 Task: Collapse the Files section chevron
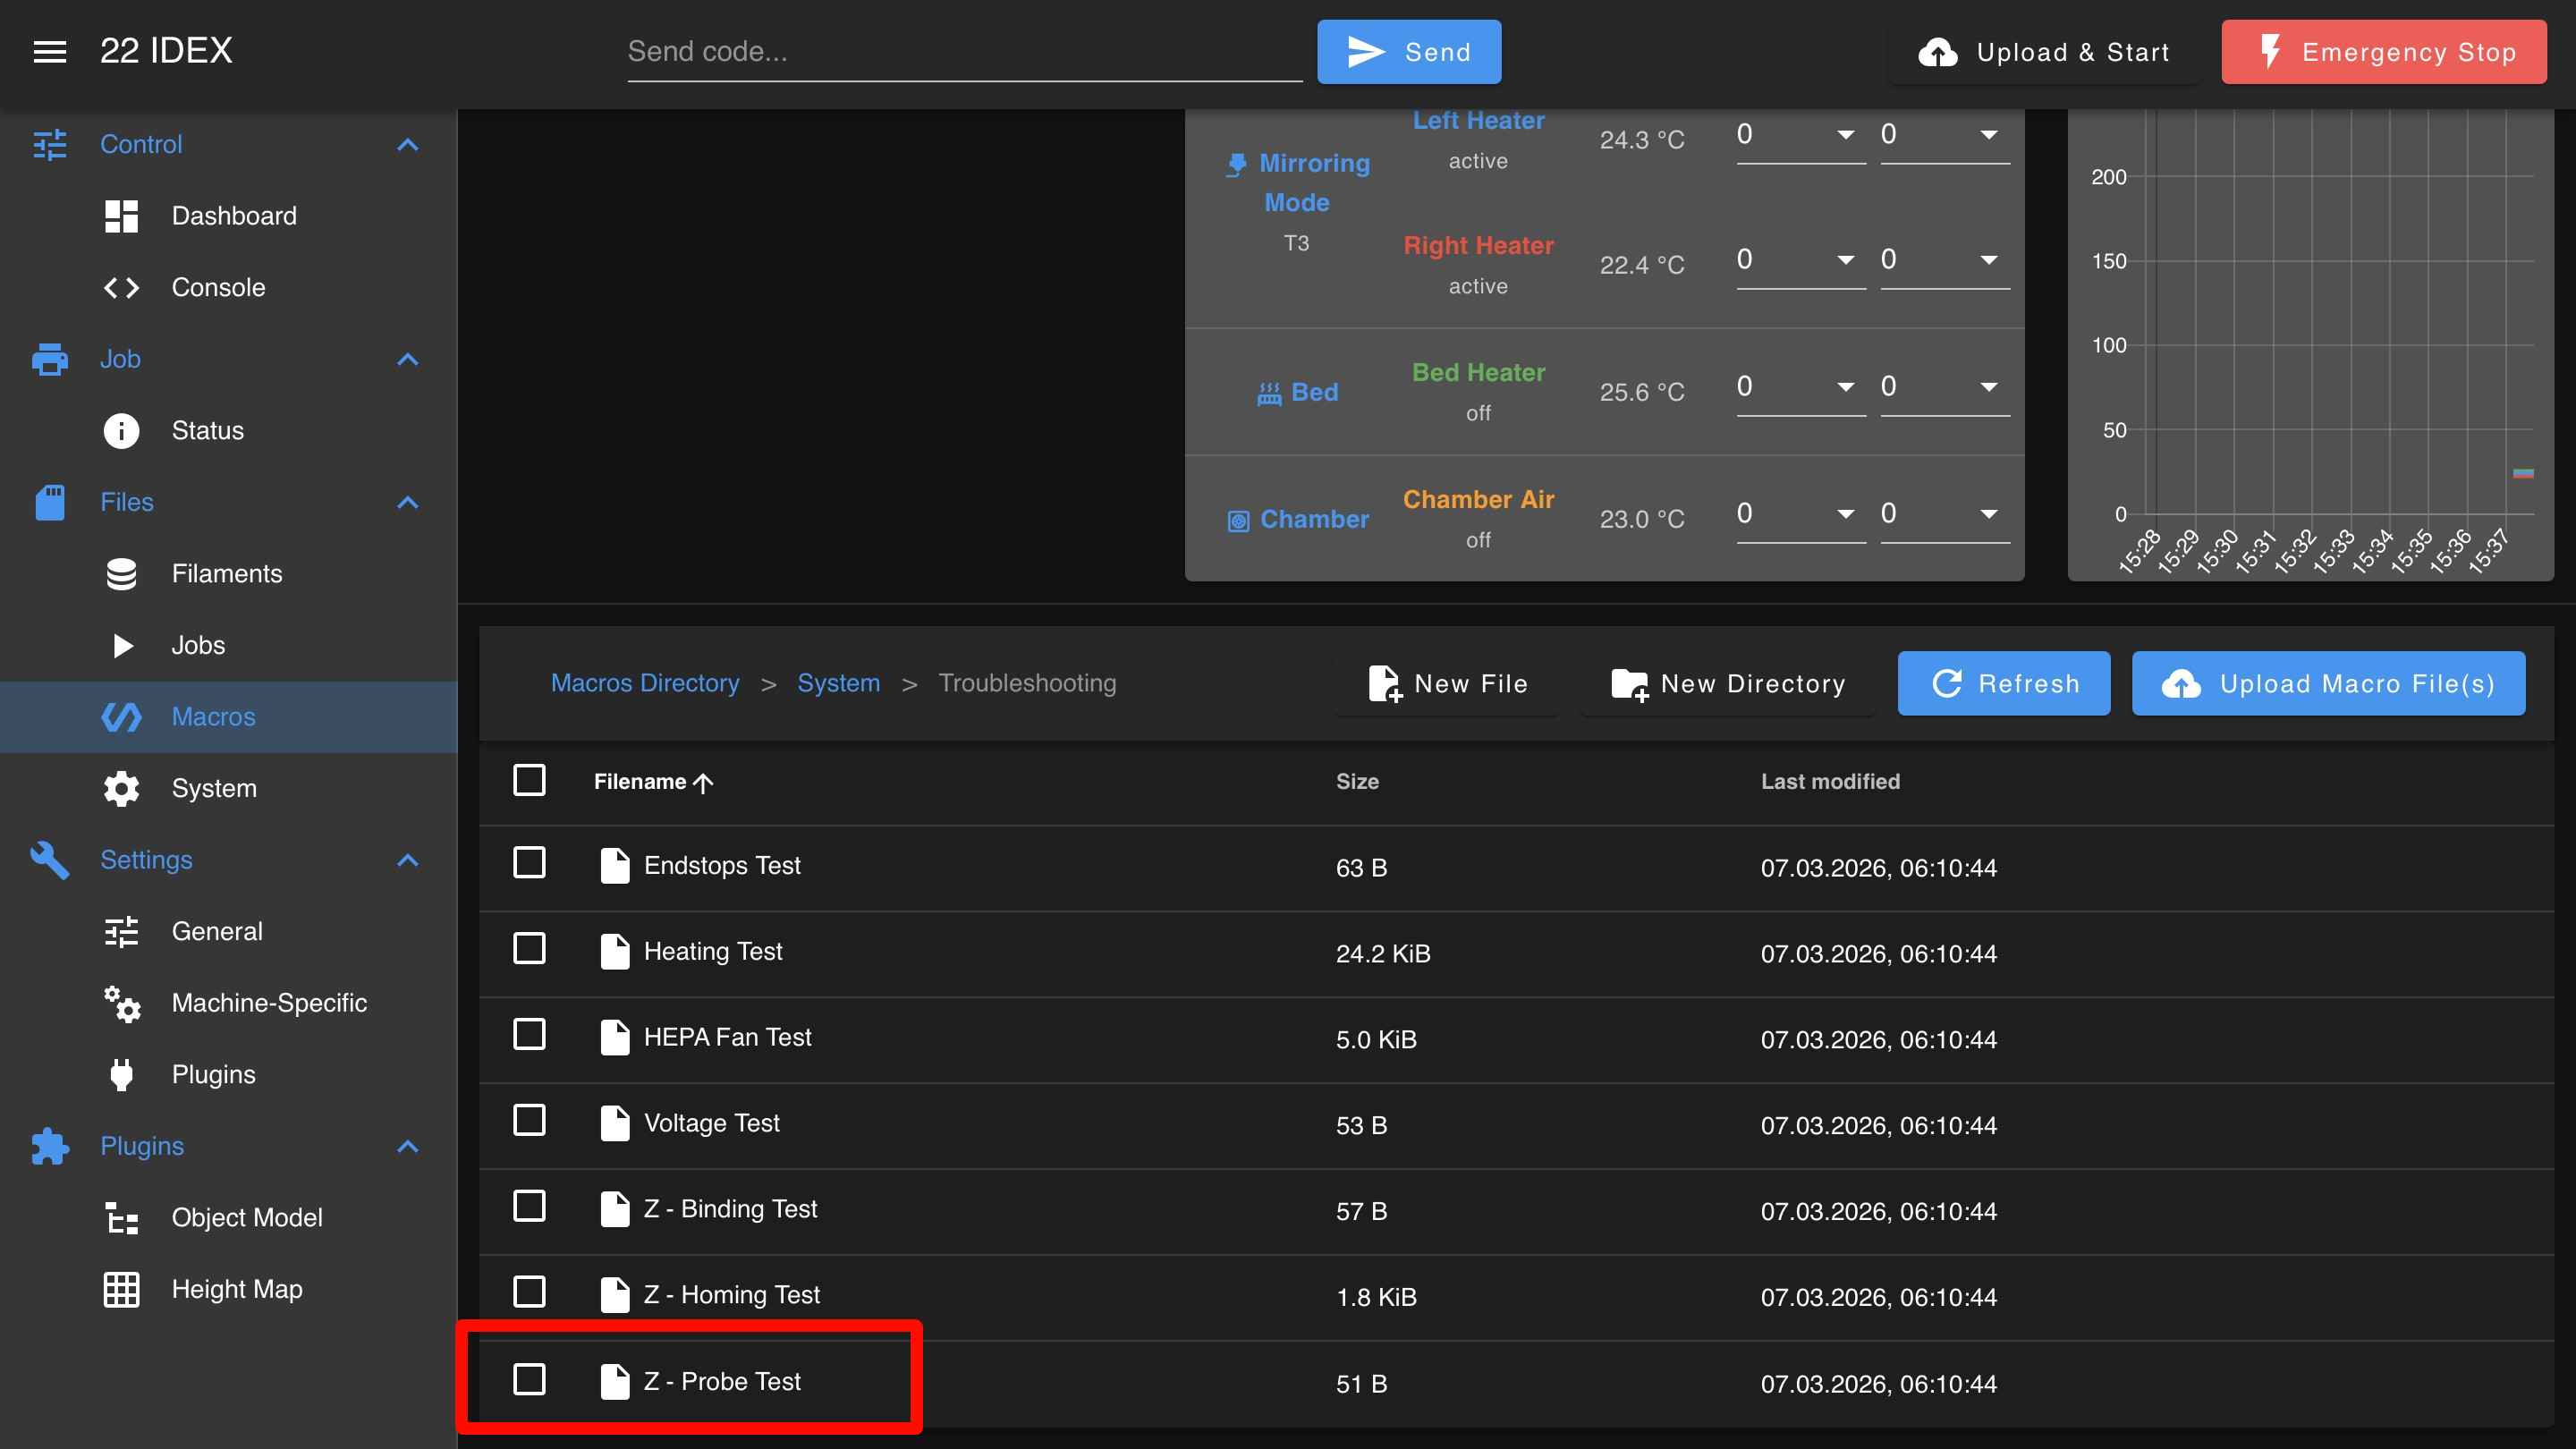407,503
